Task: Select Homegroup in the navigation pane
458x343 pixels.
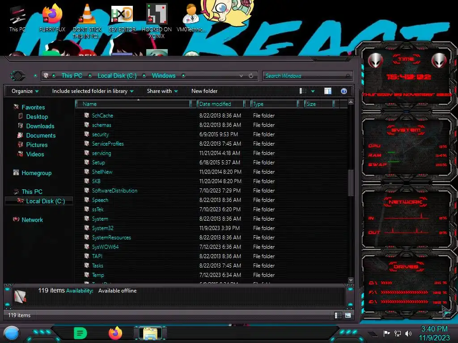Action: tap(36, 173)
